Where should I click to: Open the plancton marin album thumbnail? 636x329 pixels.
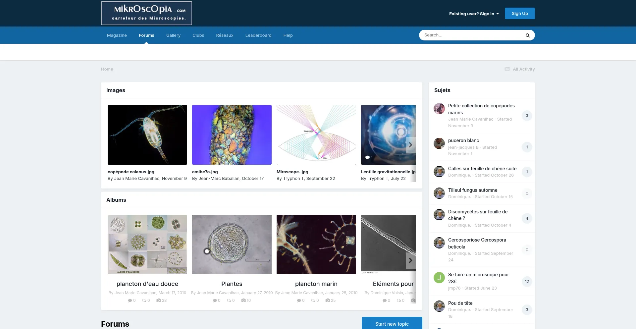pyautogui.click(x=316, y=245)
